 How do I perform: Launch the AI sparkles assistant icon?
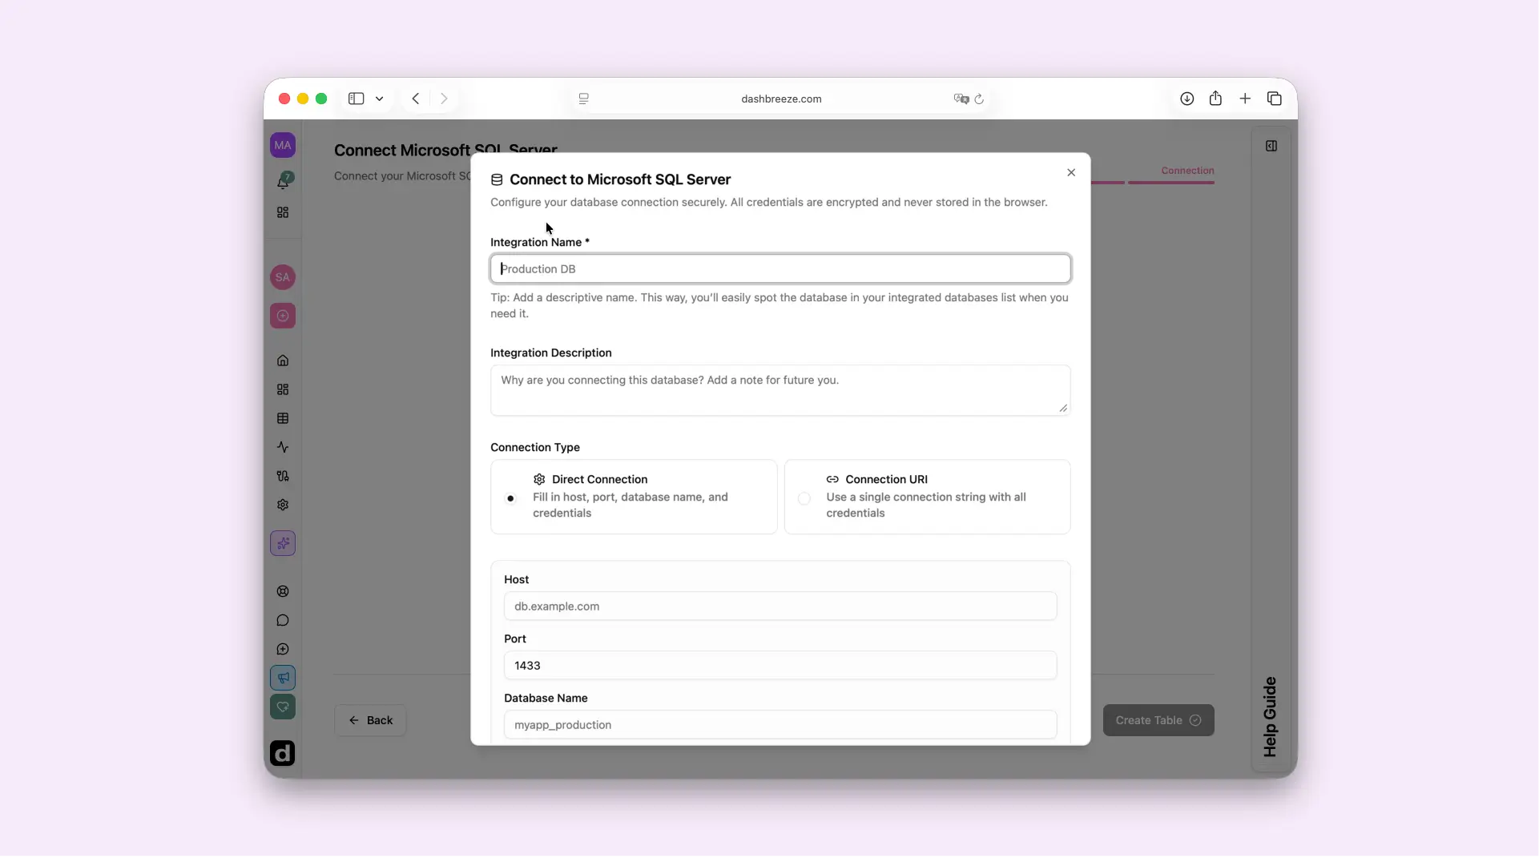283,544
